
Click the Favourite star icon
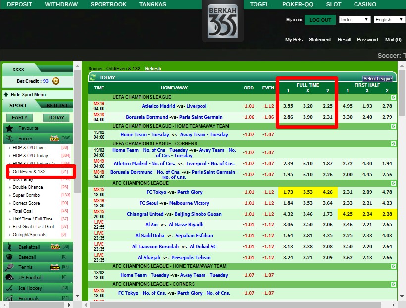(10, 128)
